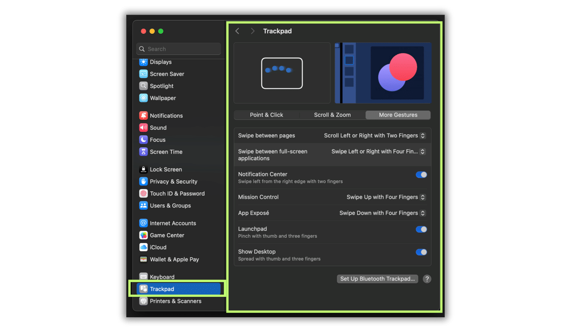Click Set Up Bluetooth Trackpad button
The width and height of the screenshot is (571, 332).
click(x=377, y=279)
